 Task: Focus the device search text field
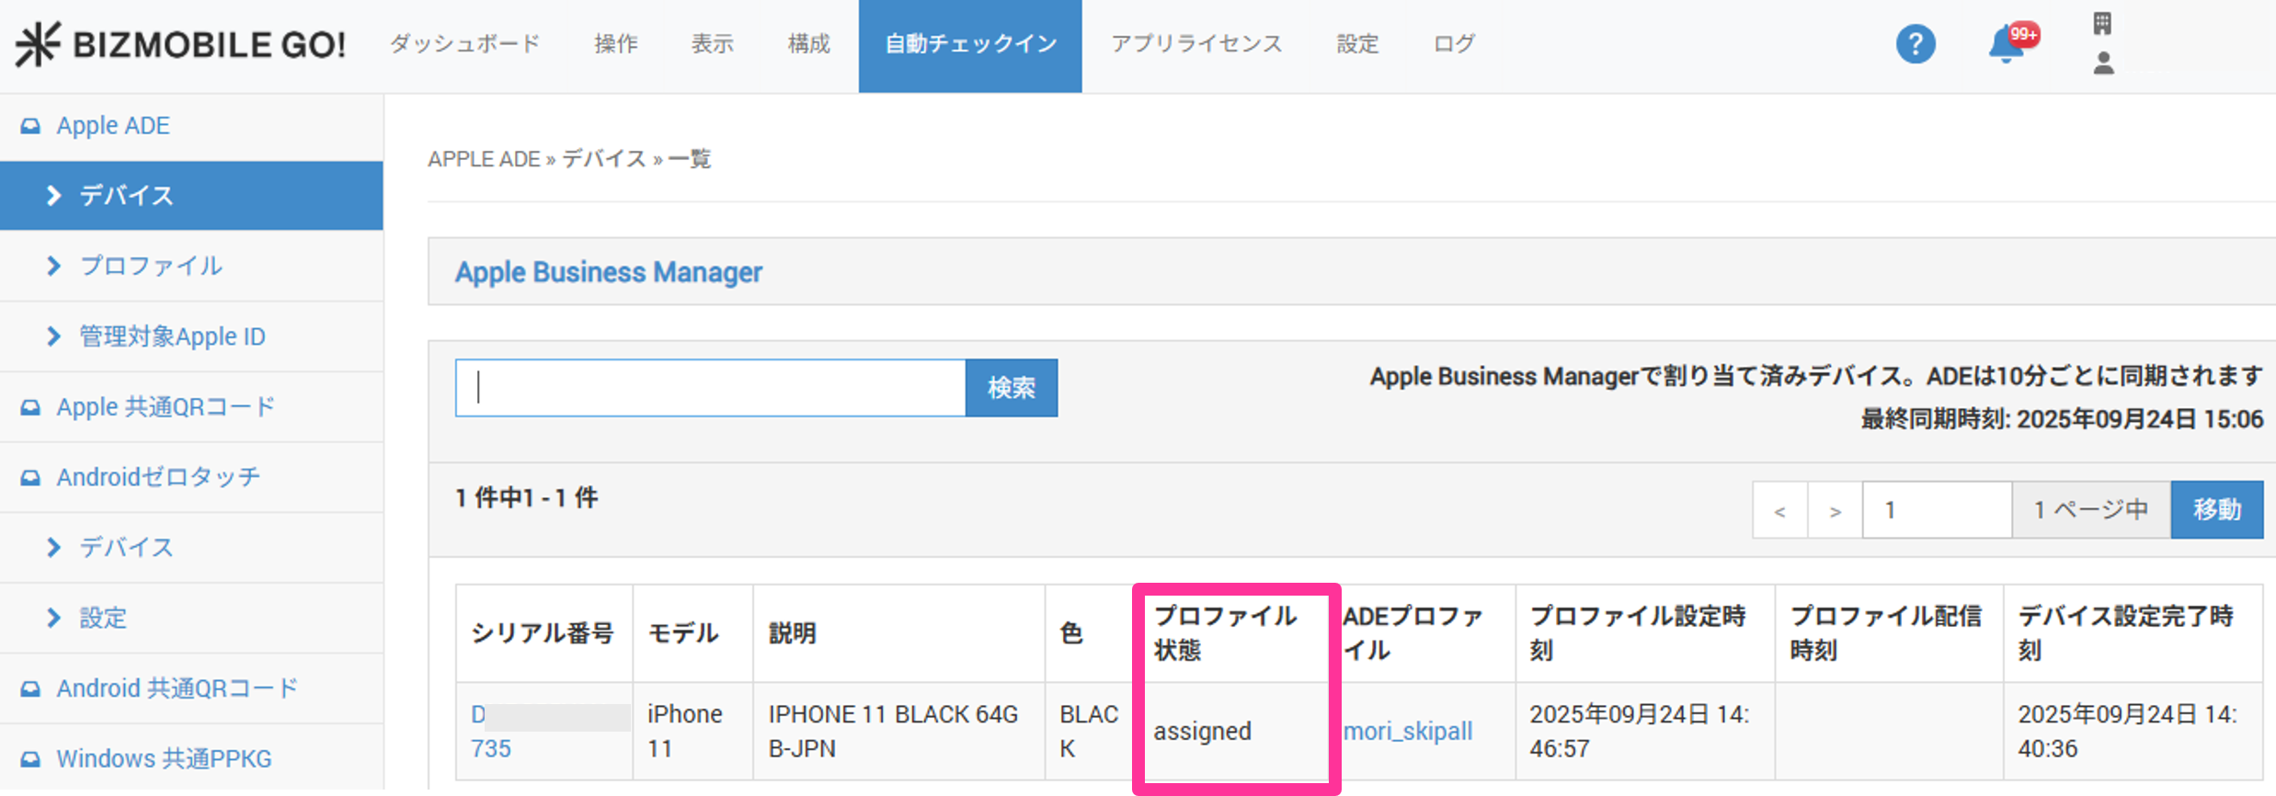point(710,388)
